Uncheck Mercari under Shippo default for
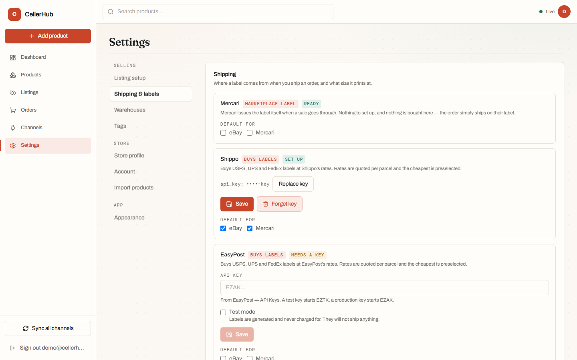 (250, 228)
